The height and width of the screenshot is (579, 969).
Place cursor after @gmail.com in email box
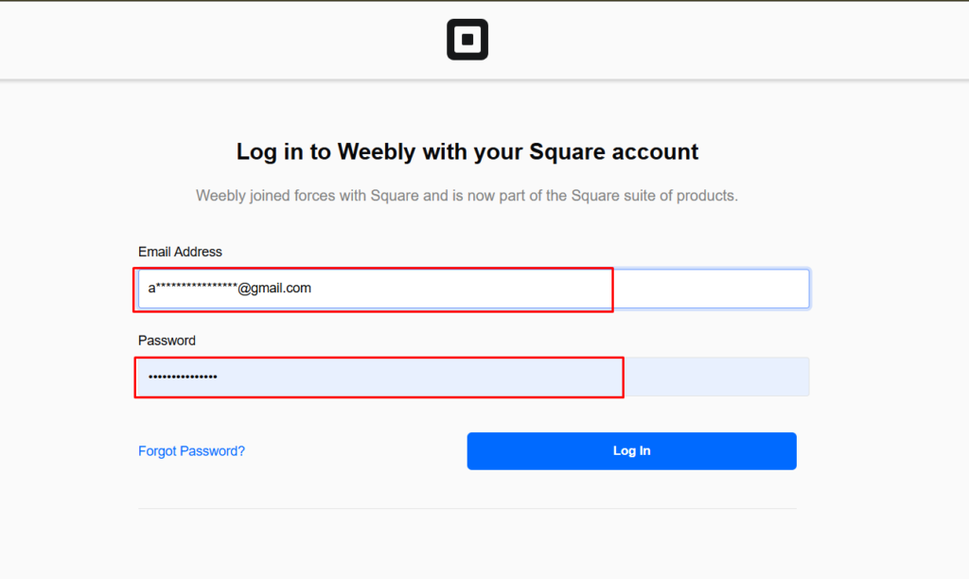coord(312,289)
